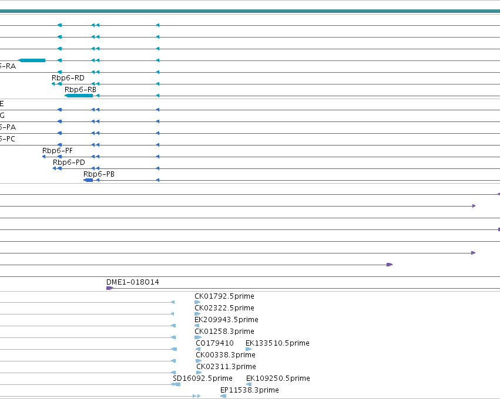Select the EK133510.5prime EST label
Viewport: 500px width, 399px height.
tap(277, 343)
